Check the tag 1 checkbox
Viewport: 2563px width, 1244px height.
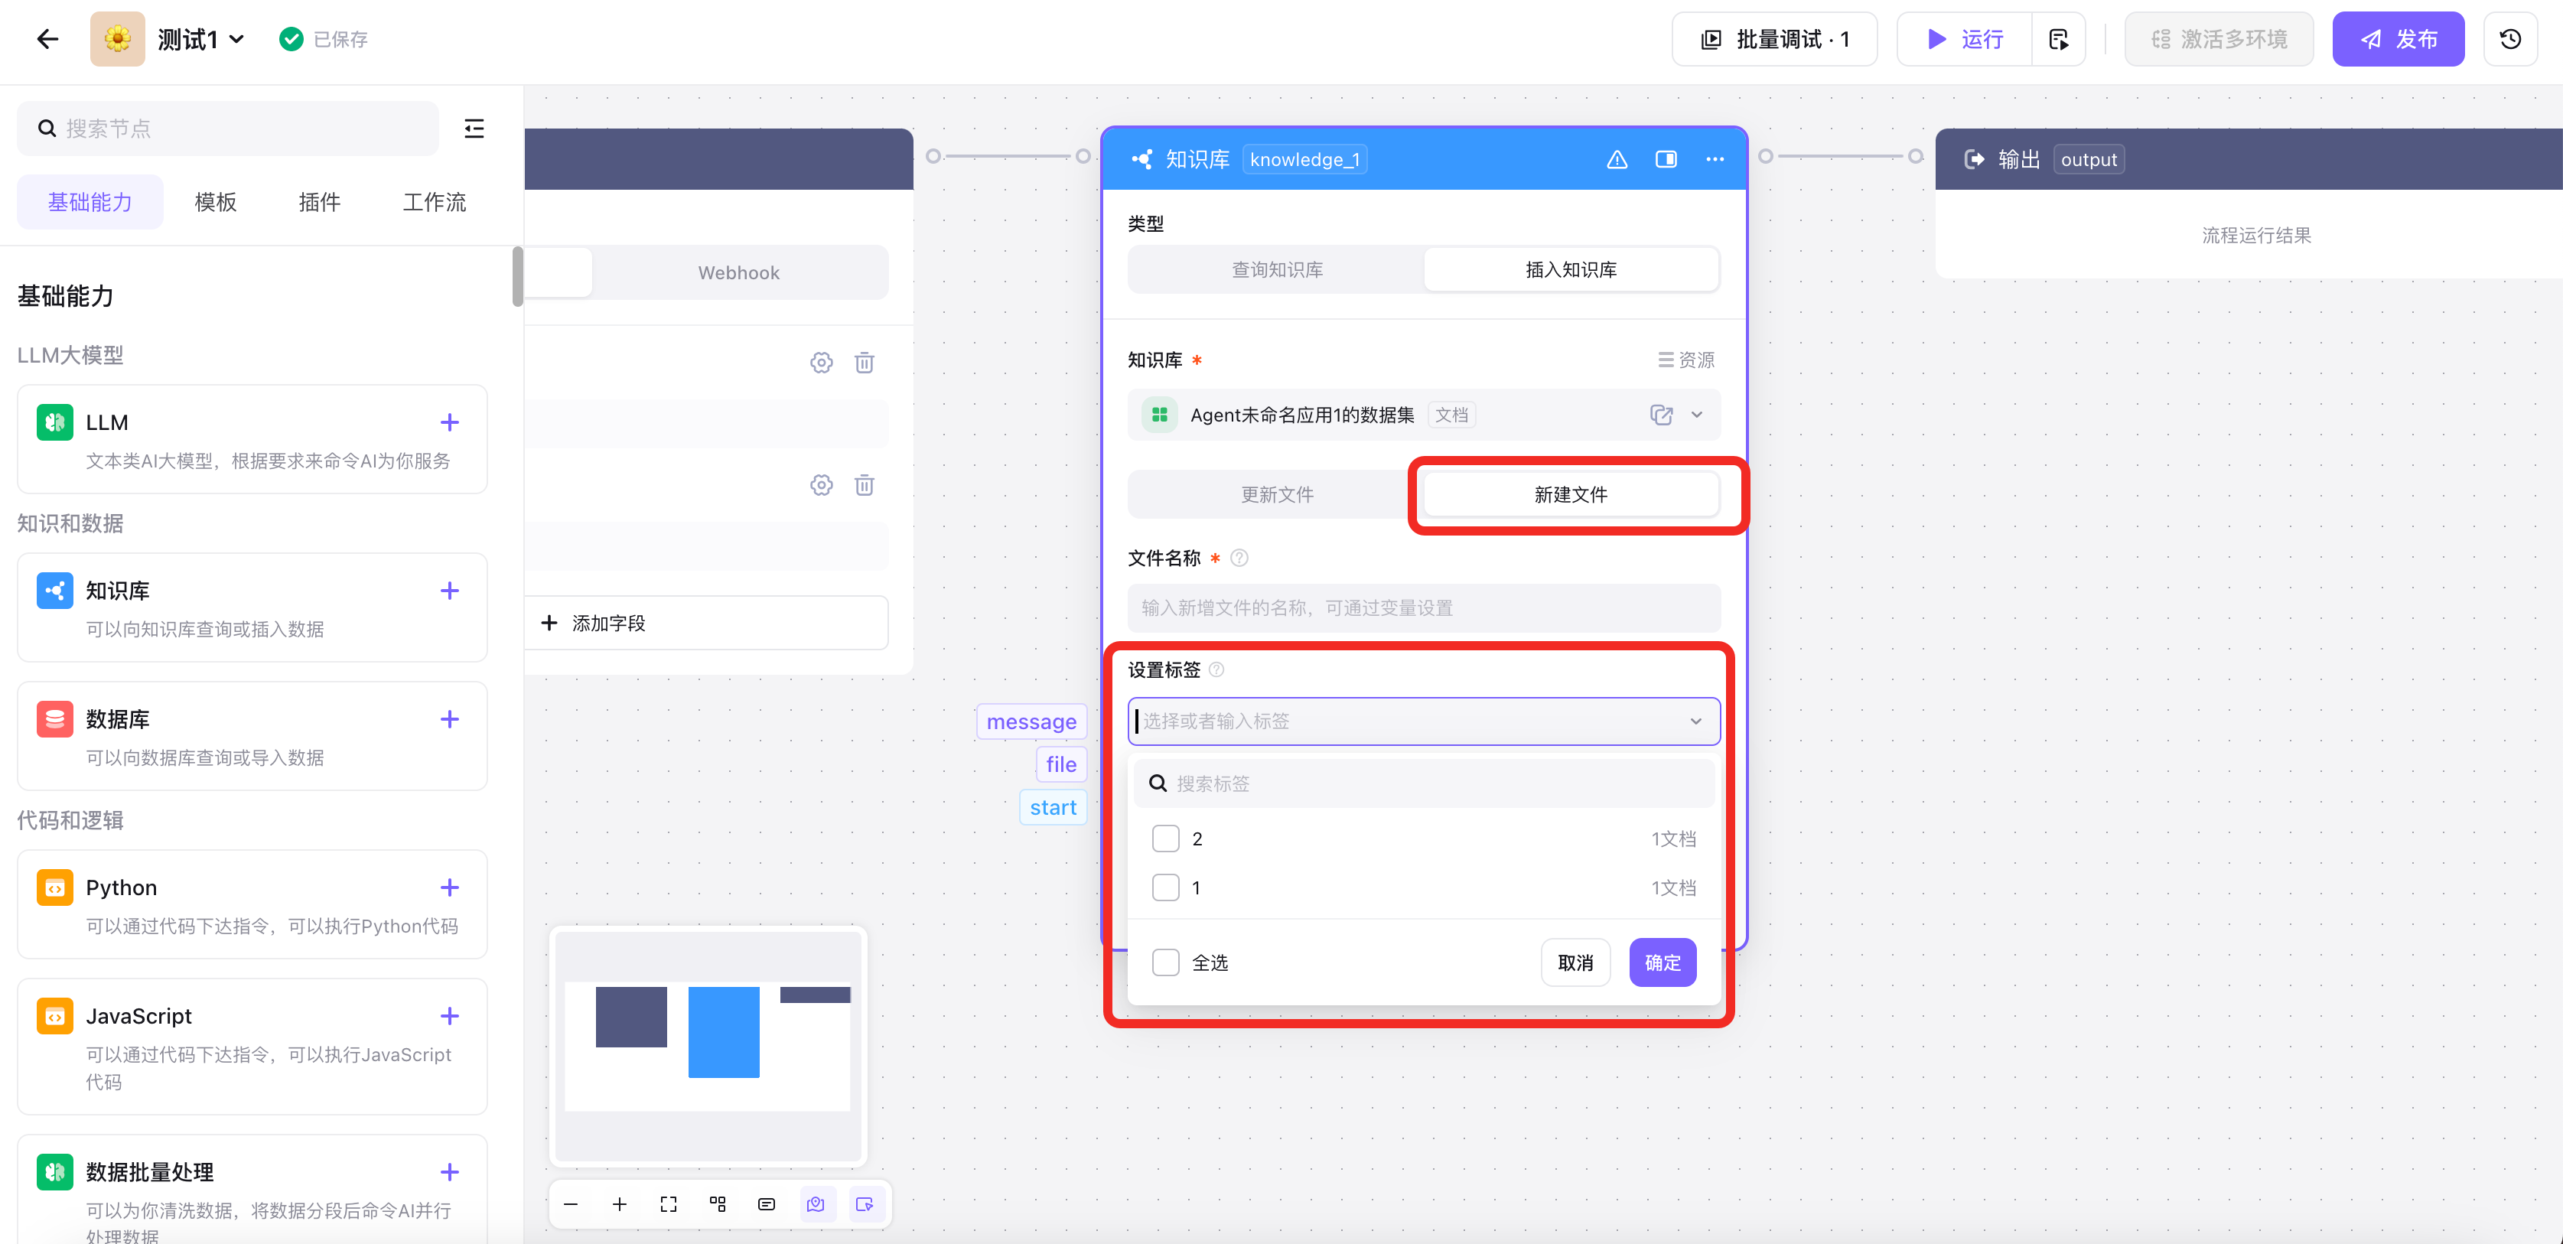(1165, 887)
